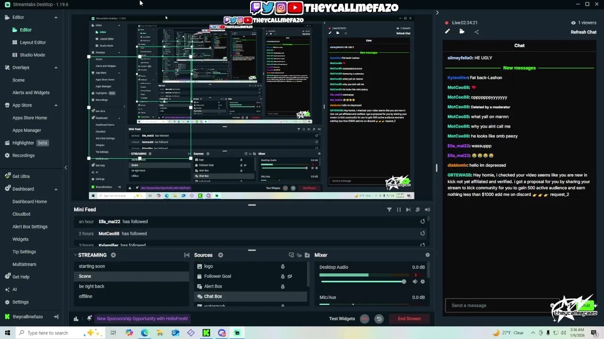This screenshot has height=339, width=604.
Task: Open HelloFresh sponsorship opportunity notice
Action: [x=143, y=319]
